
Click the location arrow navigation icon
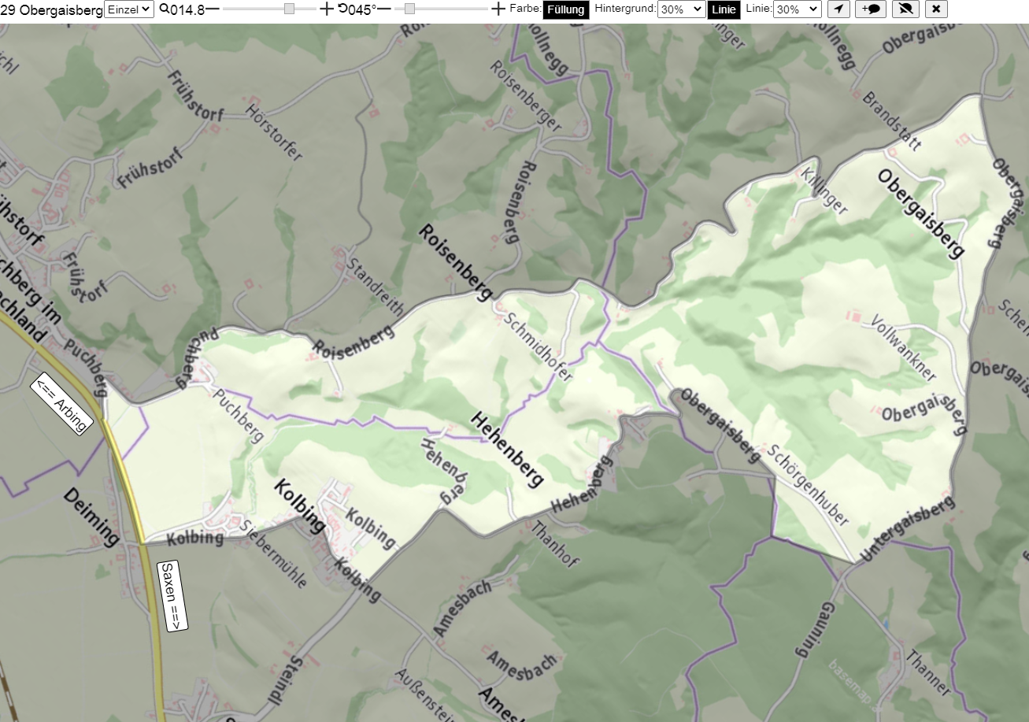pyautogui.click(x=839, y=9)
